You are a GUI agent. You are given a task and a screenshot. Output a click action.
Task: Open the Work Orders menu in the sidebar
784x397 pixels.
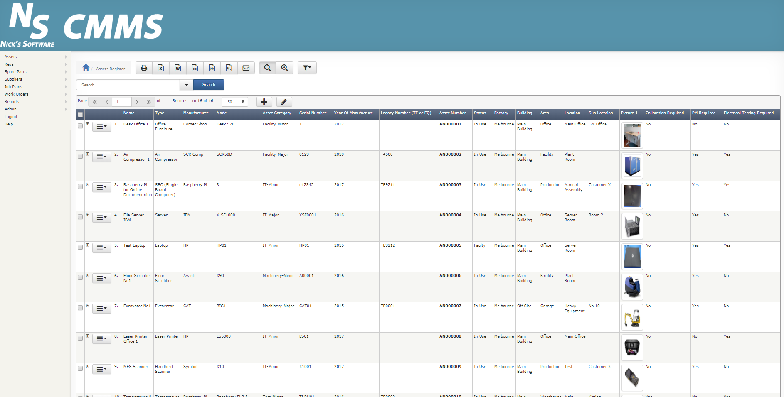[17, 94]
